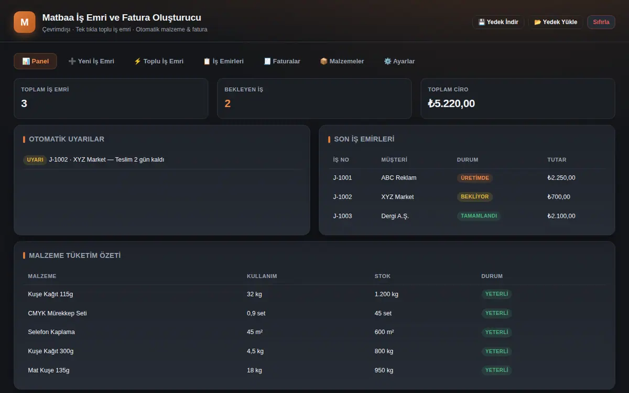Select the İş Emirleri tab
The image size is (629, 393).
click(x=223, y=61)
